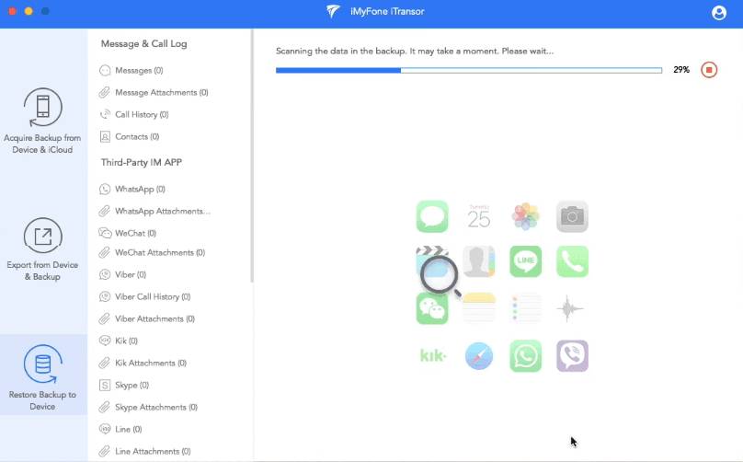Click the WhatsApp app icon in grid
The image size is (743, 462).
[525, 356]
